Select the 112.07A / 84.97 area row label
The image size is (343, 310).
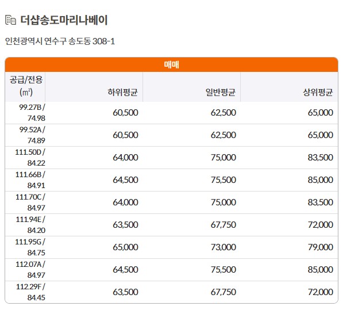(30, 270)
